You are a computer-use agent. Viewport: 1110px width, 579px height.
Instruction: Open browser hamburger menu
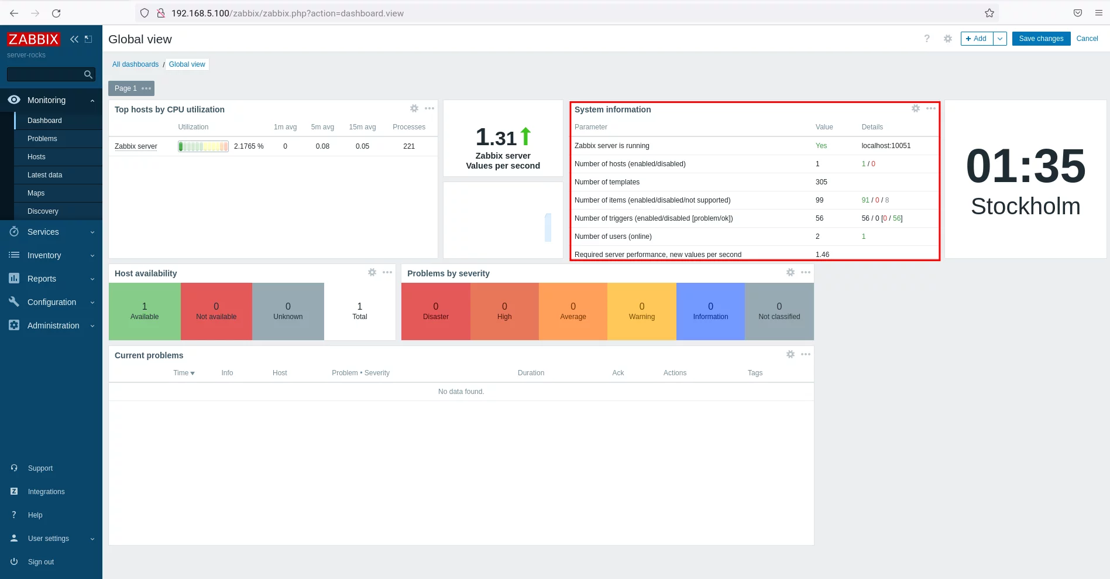coord(1099,13)
